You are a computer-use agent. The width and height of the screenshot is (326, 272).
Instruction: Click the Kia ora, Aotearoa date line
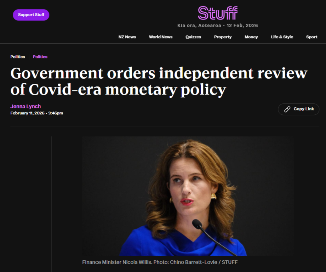click(217, 25)
